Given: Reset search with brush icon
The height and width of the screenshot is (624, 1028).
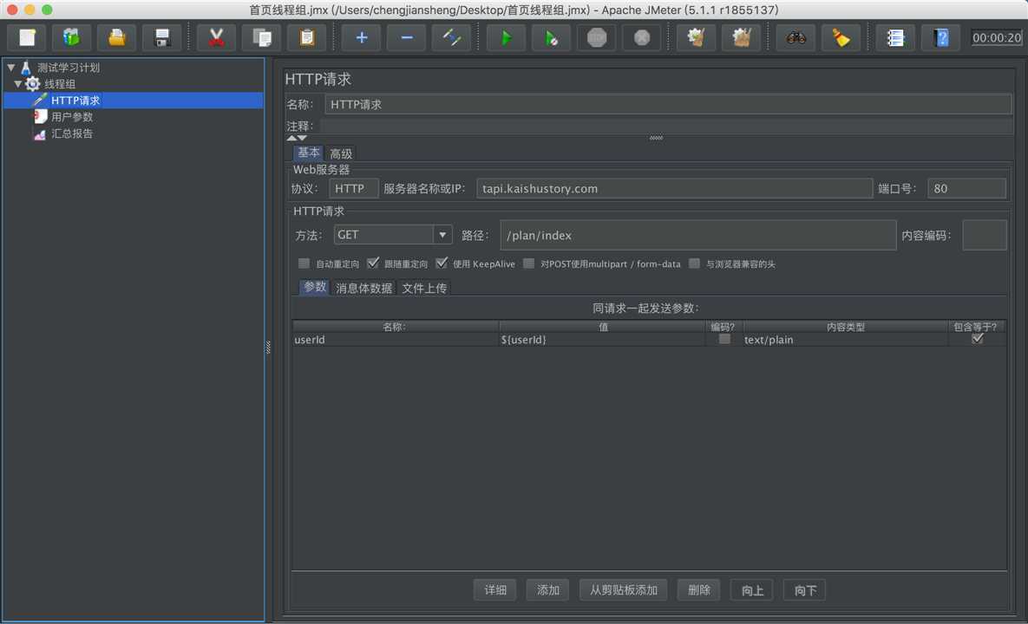Looking at the screenshot, I should [x=841, y=37].
